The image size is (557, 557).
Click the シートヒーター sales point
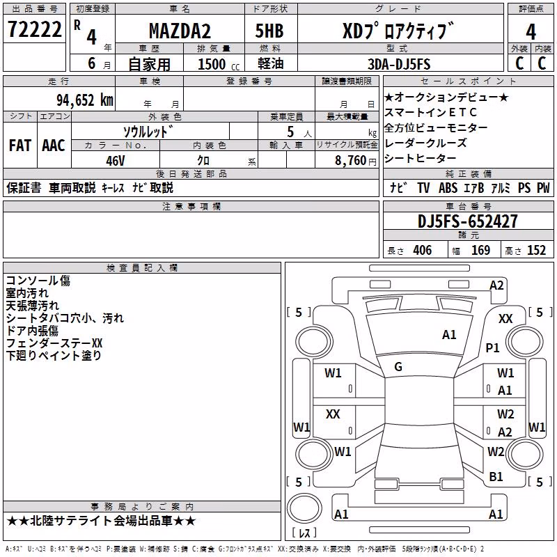click(x=421, y=158)
